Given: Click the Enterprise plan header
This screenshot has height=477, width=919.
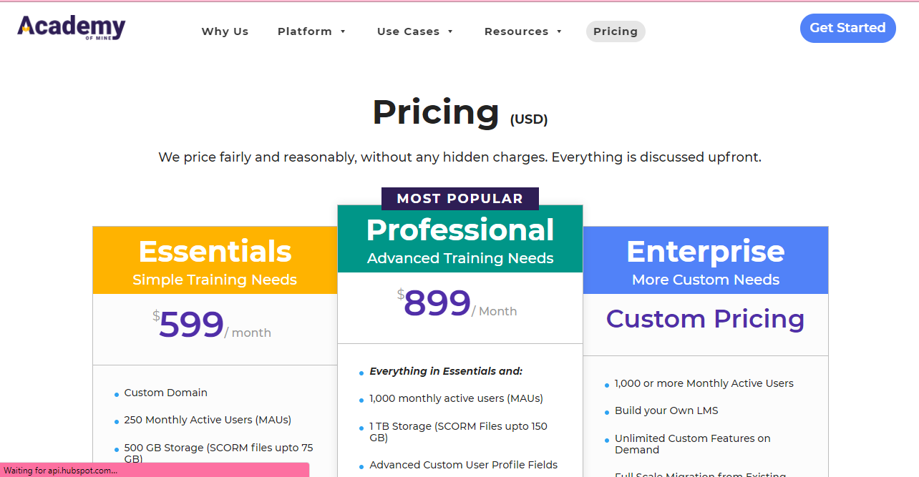Looking at the screenshot, I should point(706,260).
